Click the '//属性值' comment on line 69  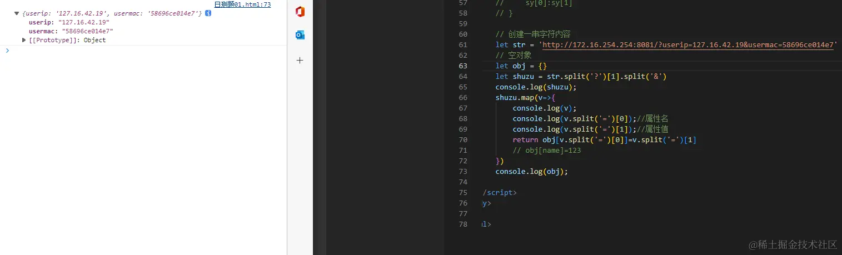click(652, 129)
